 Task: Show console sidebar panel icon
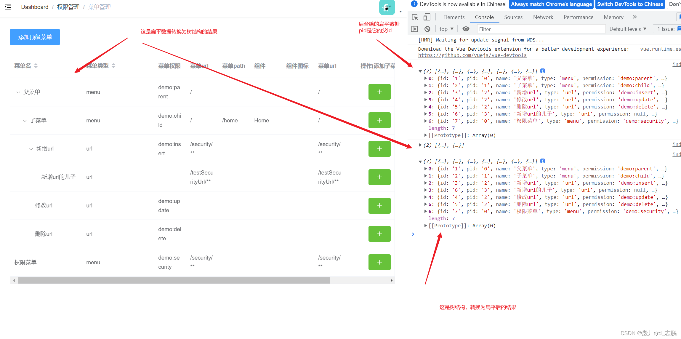[415, 29]
